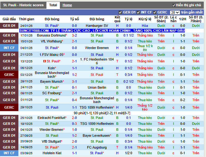The height and width of the screenshot is (157, 206).
Task: Click the St. Pauli - Historic scores title
Action: (23, 5)
